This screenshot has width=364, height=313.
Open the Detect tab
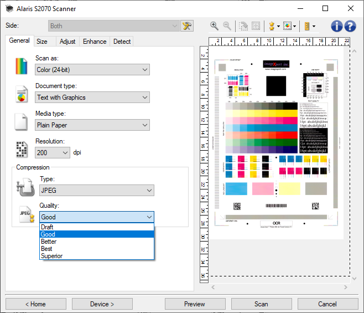tap(122, 42)
